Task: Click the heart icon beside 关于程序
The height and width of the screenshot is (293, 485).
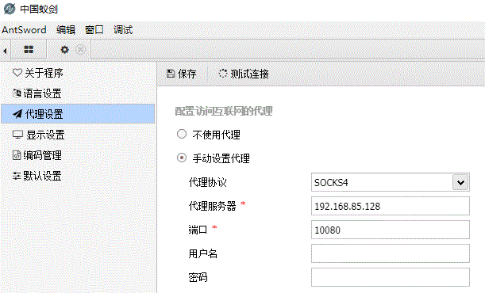Action: [x=17, y=73]
